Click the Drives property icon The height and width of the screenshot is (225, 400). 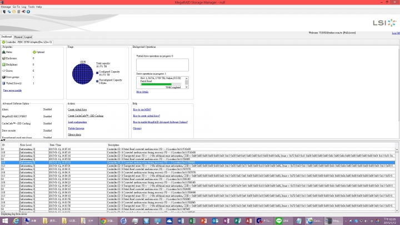pos(3,71)
